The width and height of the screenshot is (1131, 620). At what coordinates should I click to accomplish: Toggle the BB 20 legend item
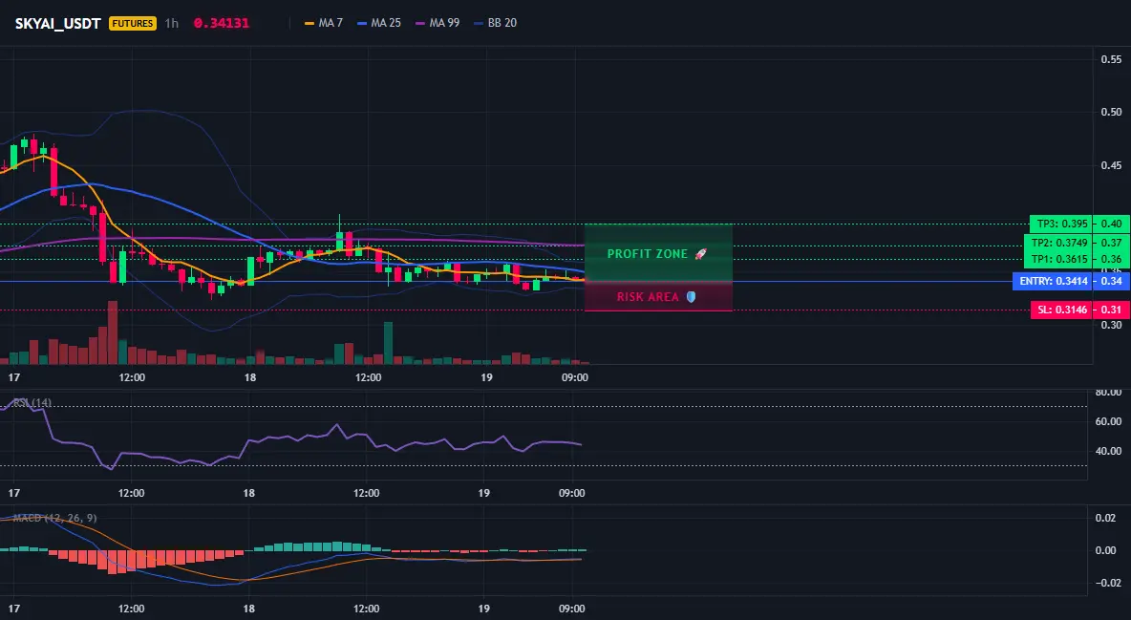click(x=496, y=23)
